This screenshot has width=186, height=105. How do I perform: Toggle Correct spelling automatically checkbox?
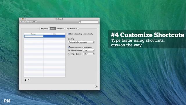69,34
